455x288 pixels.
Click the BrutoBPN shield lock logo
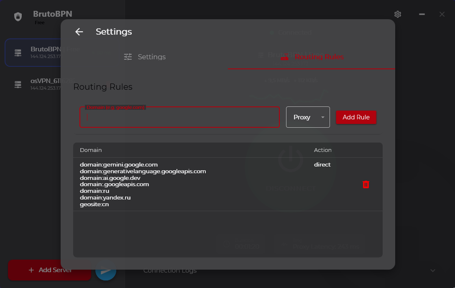18,17
